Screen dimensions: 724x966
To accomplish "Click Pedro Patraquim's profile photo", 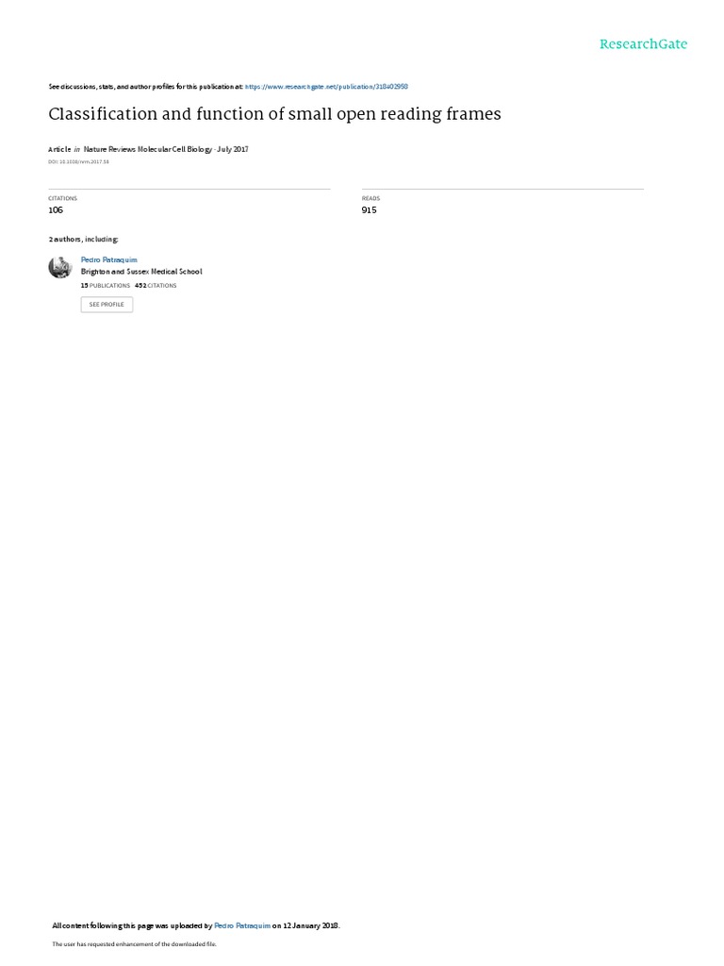I will (x=60, y=267).
